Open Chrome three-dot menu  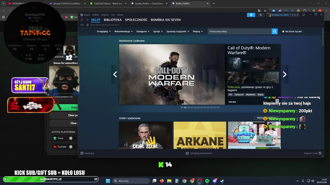(x=326, y=11)
